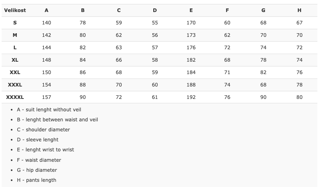Click the value 140 in row S
Image resolution: width=319 pixels, height=187 pixels.
(x=47, y=23)
